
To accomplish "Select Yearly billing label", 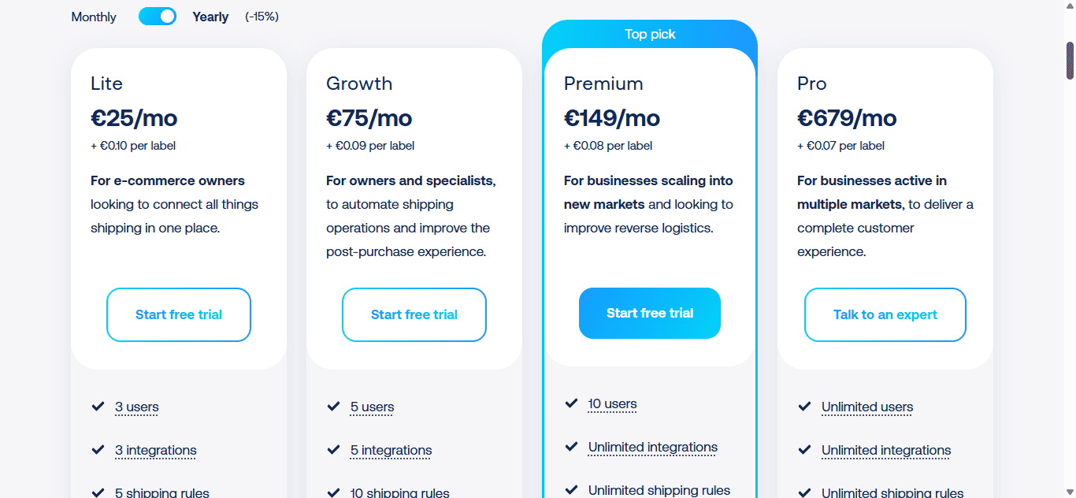I will tap(210, 17).
